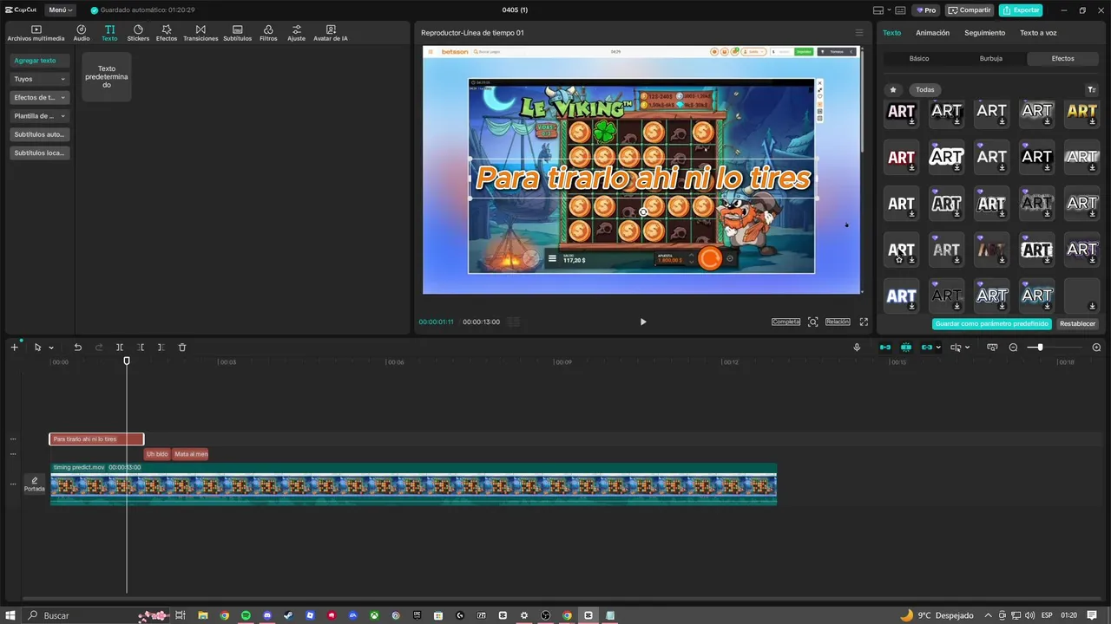This screenshot has height=624, width=1111.
Task: Click the Windows Start button
Action: 10,615
